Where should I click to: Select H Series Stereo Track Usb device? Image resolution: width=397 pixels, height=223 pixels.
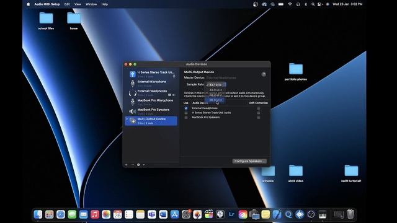point(151,74)
